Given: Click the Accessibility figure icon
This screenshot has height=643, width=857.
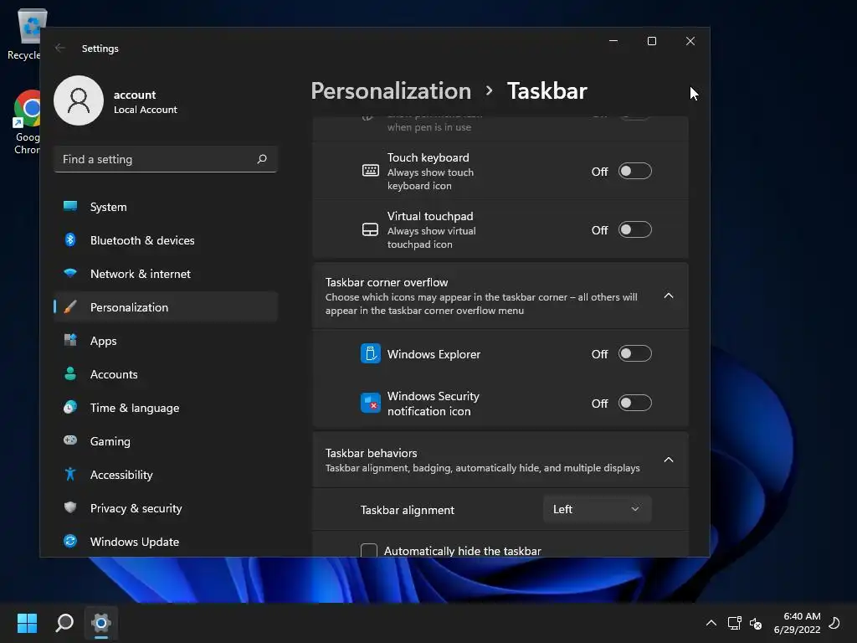Looking at the screenshot, I should pos(70,474).
